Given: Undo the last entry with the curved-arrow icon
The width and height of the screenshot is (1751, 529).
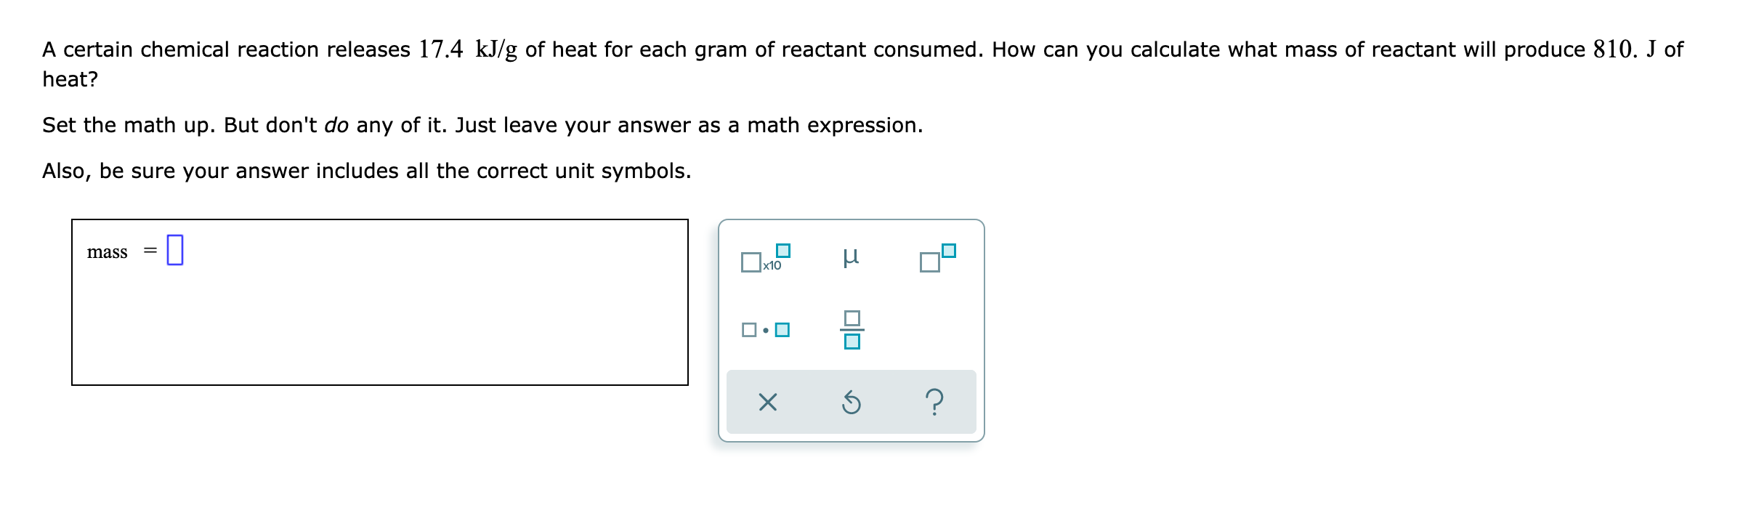Looking at the screenshot, I should (x=851, y=402).
